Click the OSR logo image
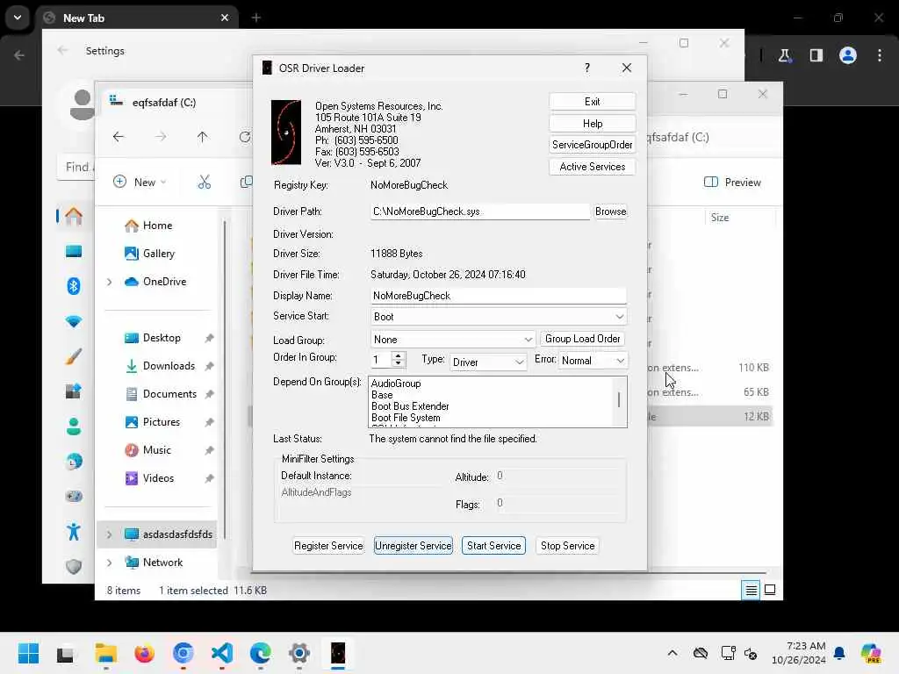899x674 pixels. point(286,133)
